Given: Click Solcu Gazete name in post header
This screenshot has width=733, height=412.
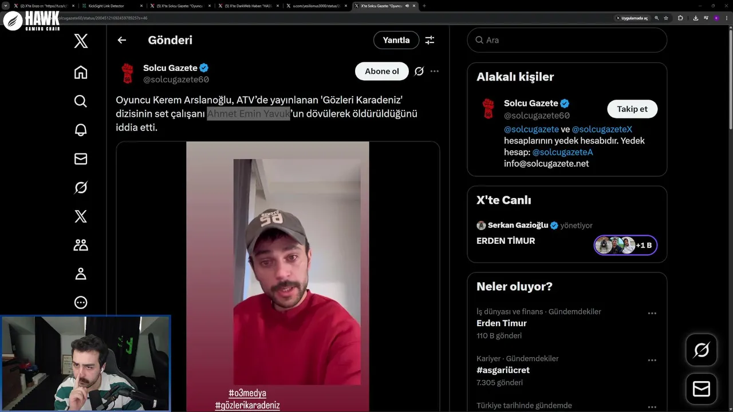Looking at the screenshot, I should click(x=170, y=68).
